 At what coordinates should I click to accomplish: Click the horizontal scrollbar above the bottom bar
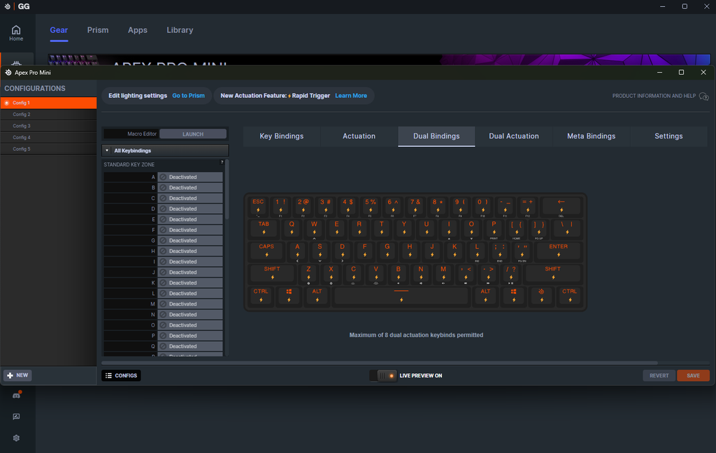380,363
